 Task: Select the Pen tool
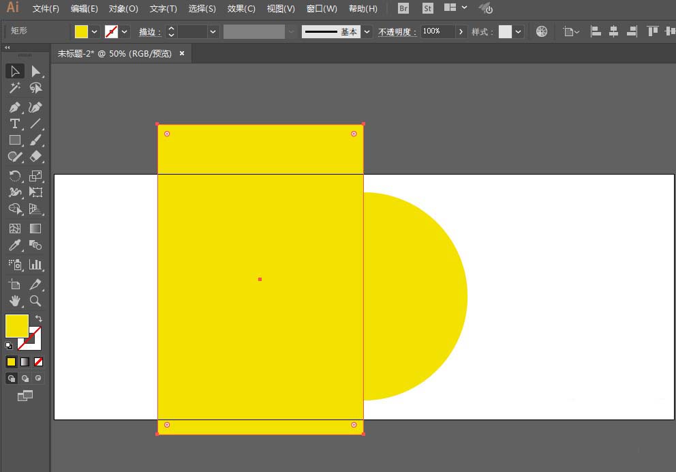coord(15,107)
